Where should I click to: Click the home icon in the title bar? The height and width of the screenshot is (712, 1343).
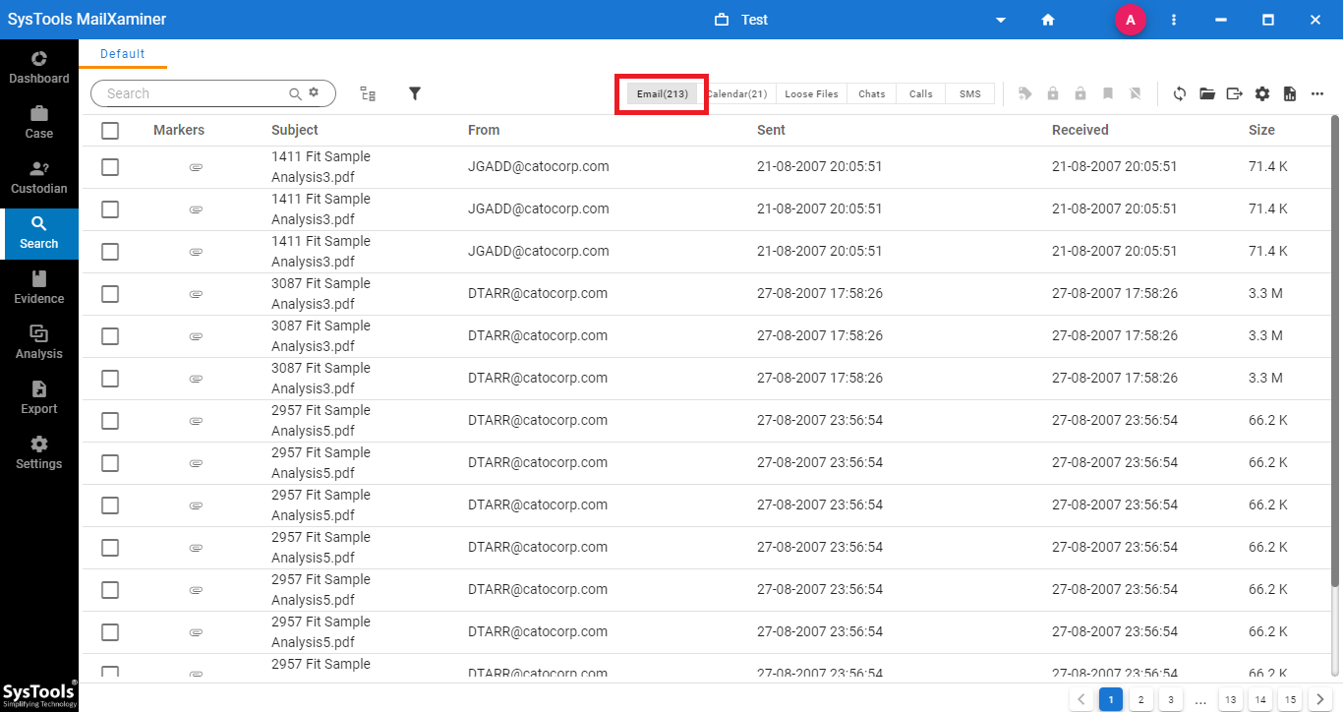pos(1048,20)
